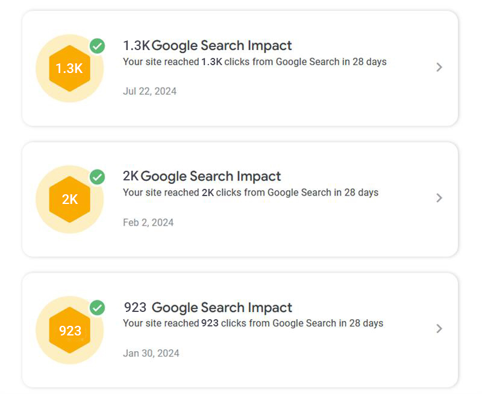Click bold 923 in the clicks description
Viewport: 482px width, 394px height.
pos(210,323)
